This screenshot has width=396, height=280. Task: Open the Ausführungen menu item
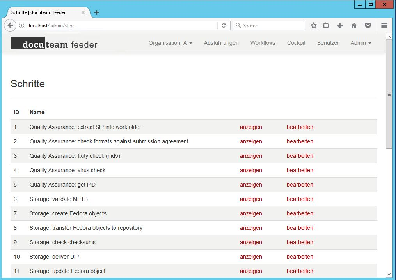point(221,43)
